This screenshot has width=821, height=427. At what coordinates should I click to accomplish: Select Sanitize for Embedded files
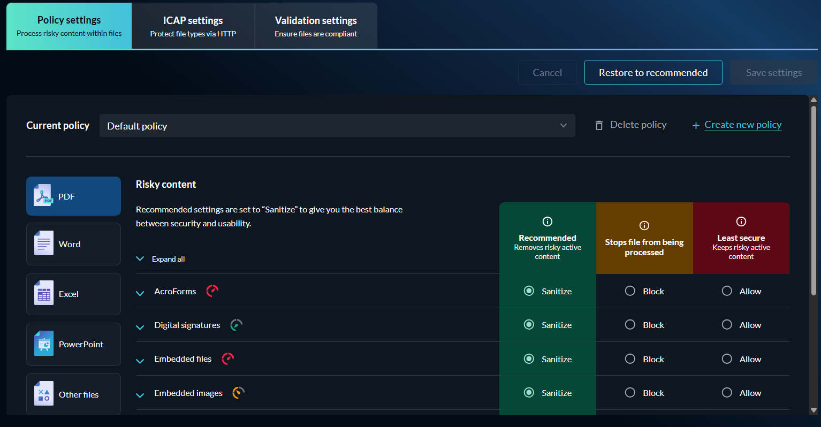[529, 359]
